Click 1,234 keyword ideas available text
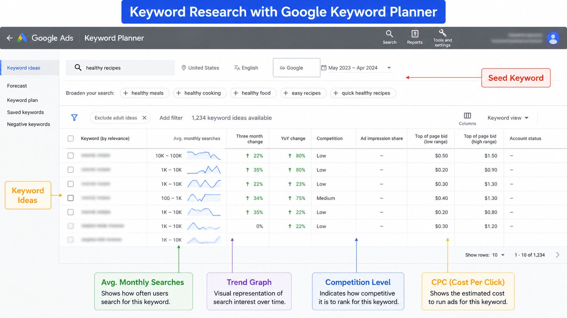The height and width of the screenshot is (318, 567). 232,118
